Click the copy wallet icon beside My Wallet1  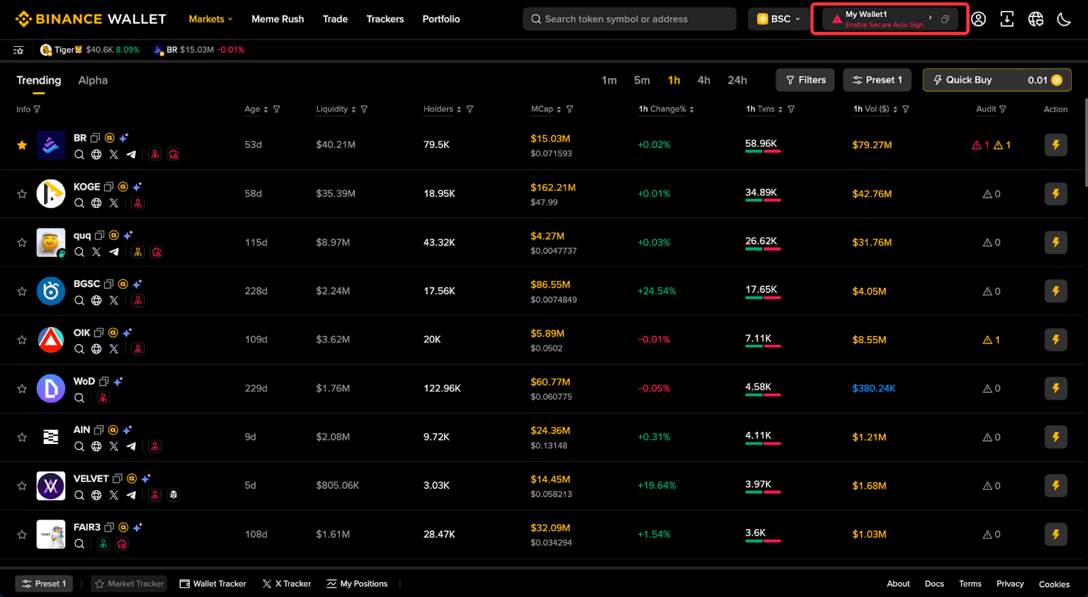tap(945, 19)
